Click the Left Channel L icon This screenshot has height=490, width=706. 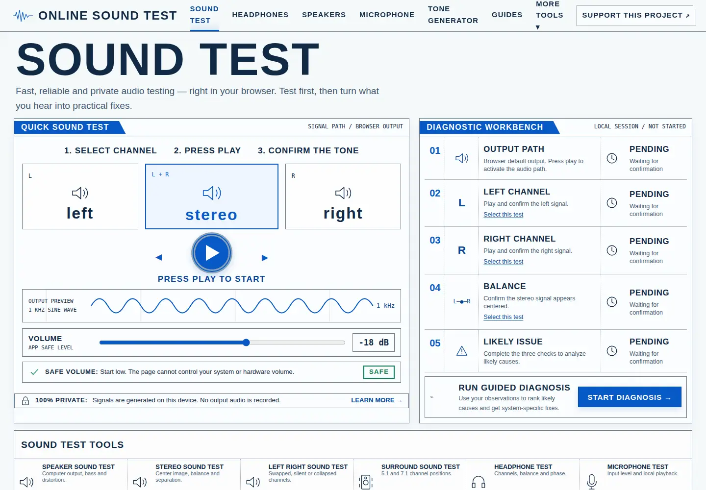[462, 203]
